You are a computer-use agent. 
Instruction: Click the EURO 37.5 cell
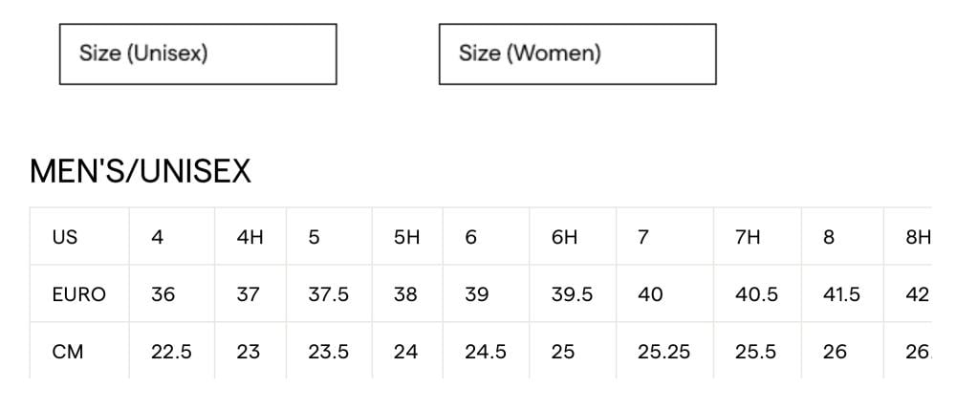point(328,294)
